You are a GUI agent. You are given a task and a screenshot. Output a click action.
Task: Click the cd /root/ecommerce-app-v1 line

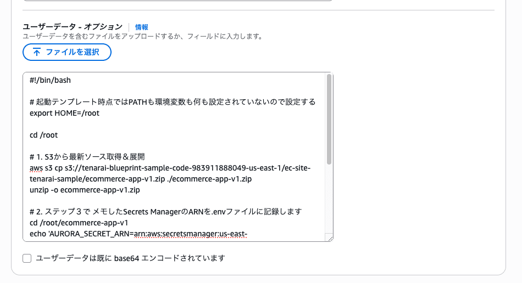79,223
